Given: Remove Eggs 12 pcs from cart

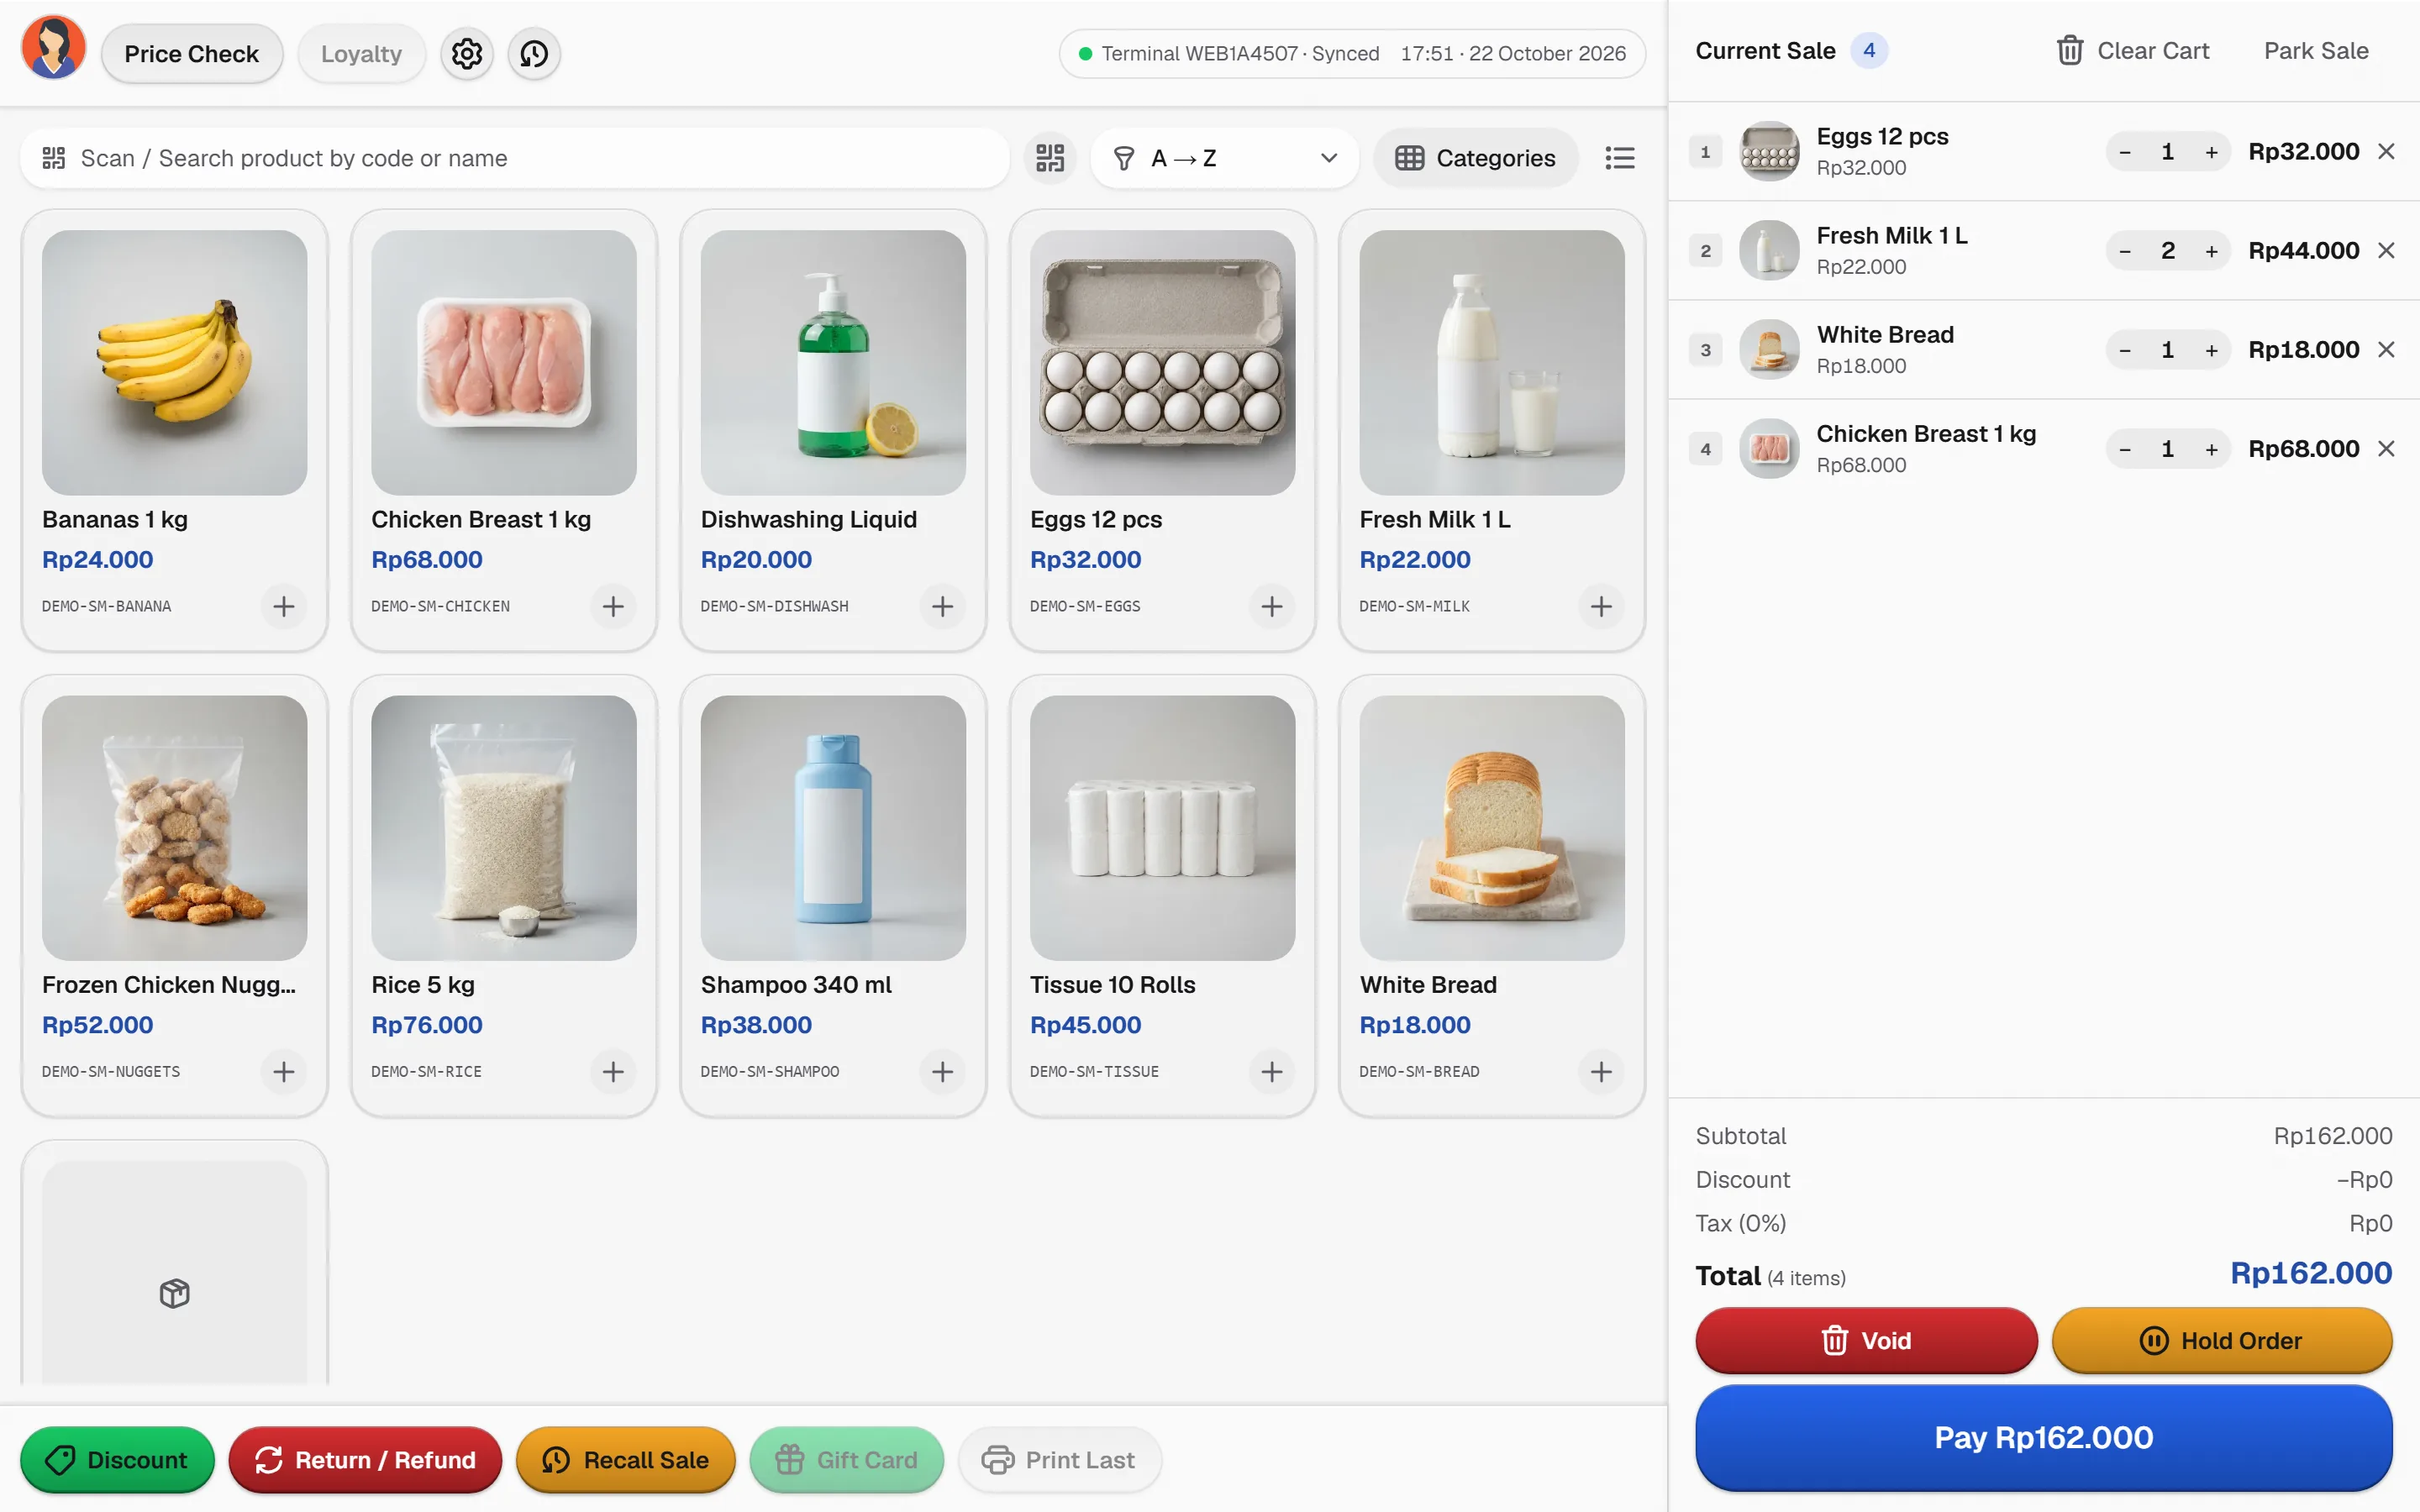Looking at the screenshot, I should click(x=2386, y=151).
